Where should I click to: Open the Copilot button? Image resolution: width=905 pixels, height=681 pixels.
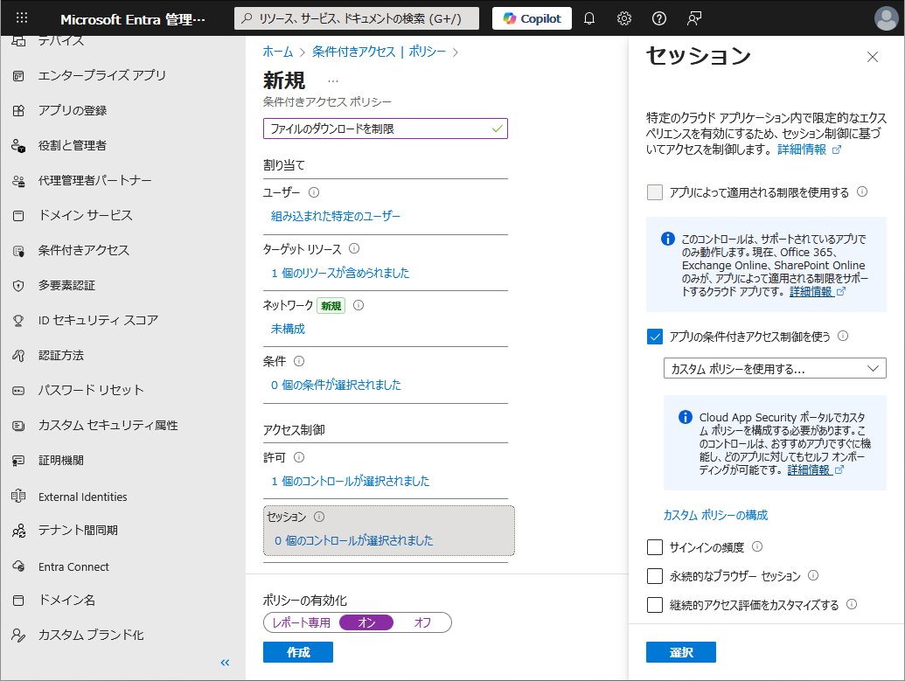coord(533,18)
